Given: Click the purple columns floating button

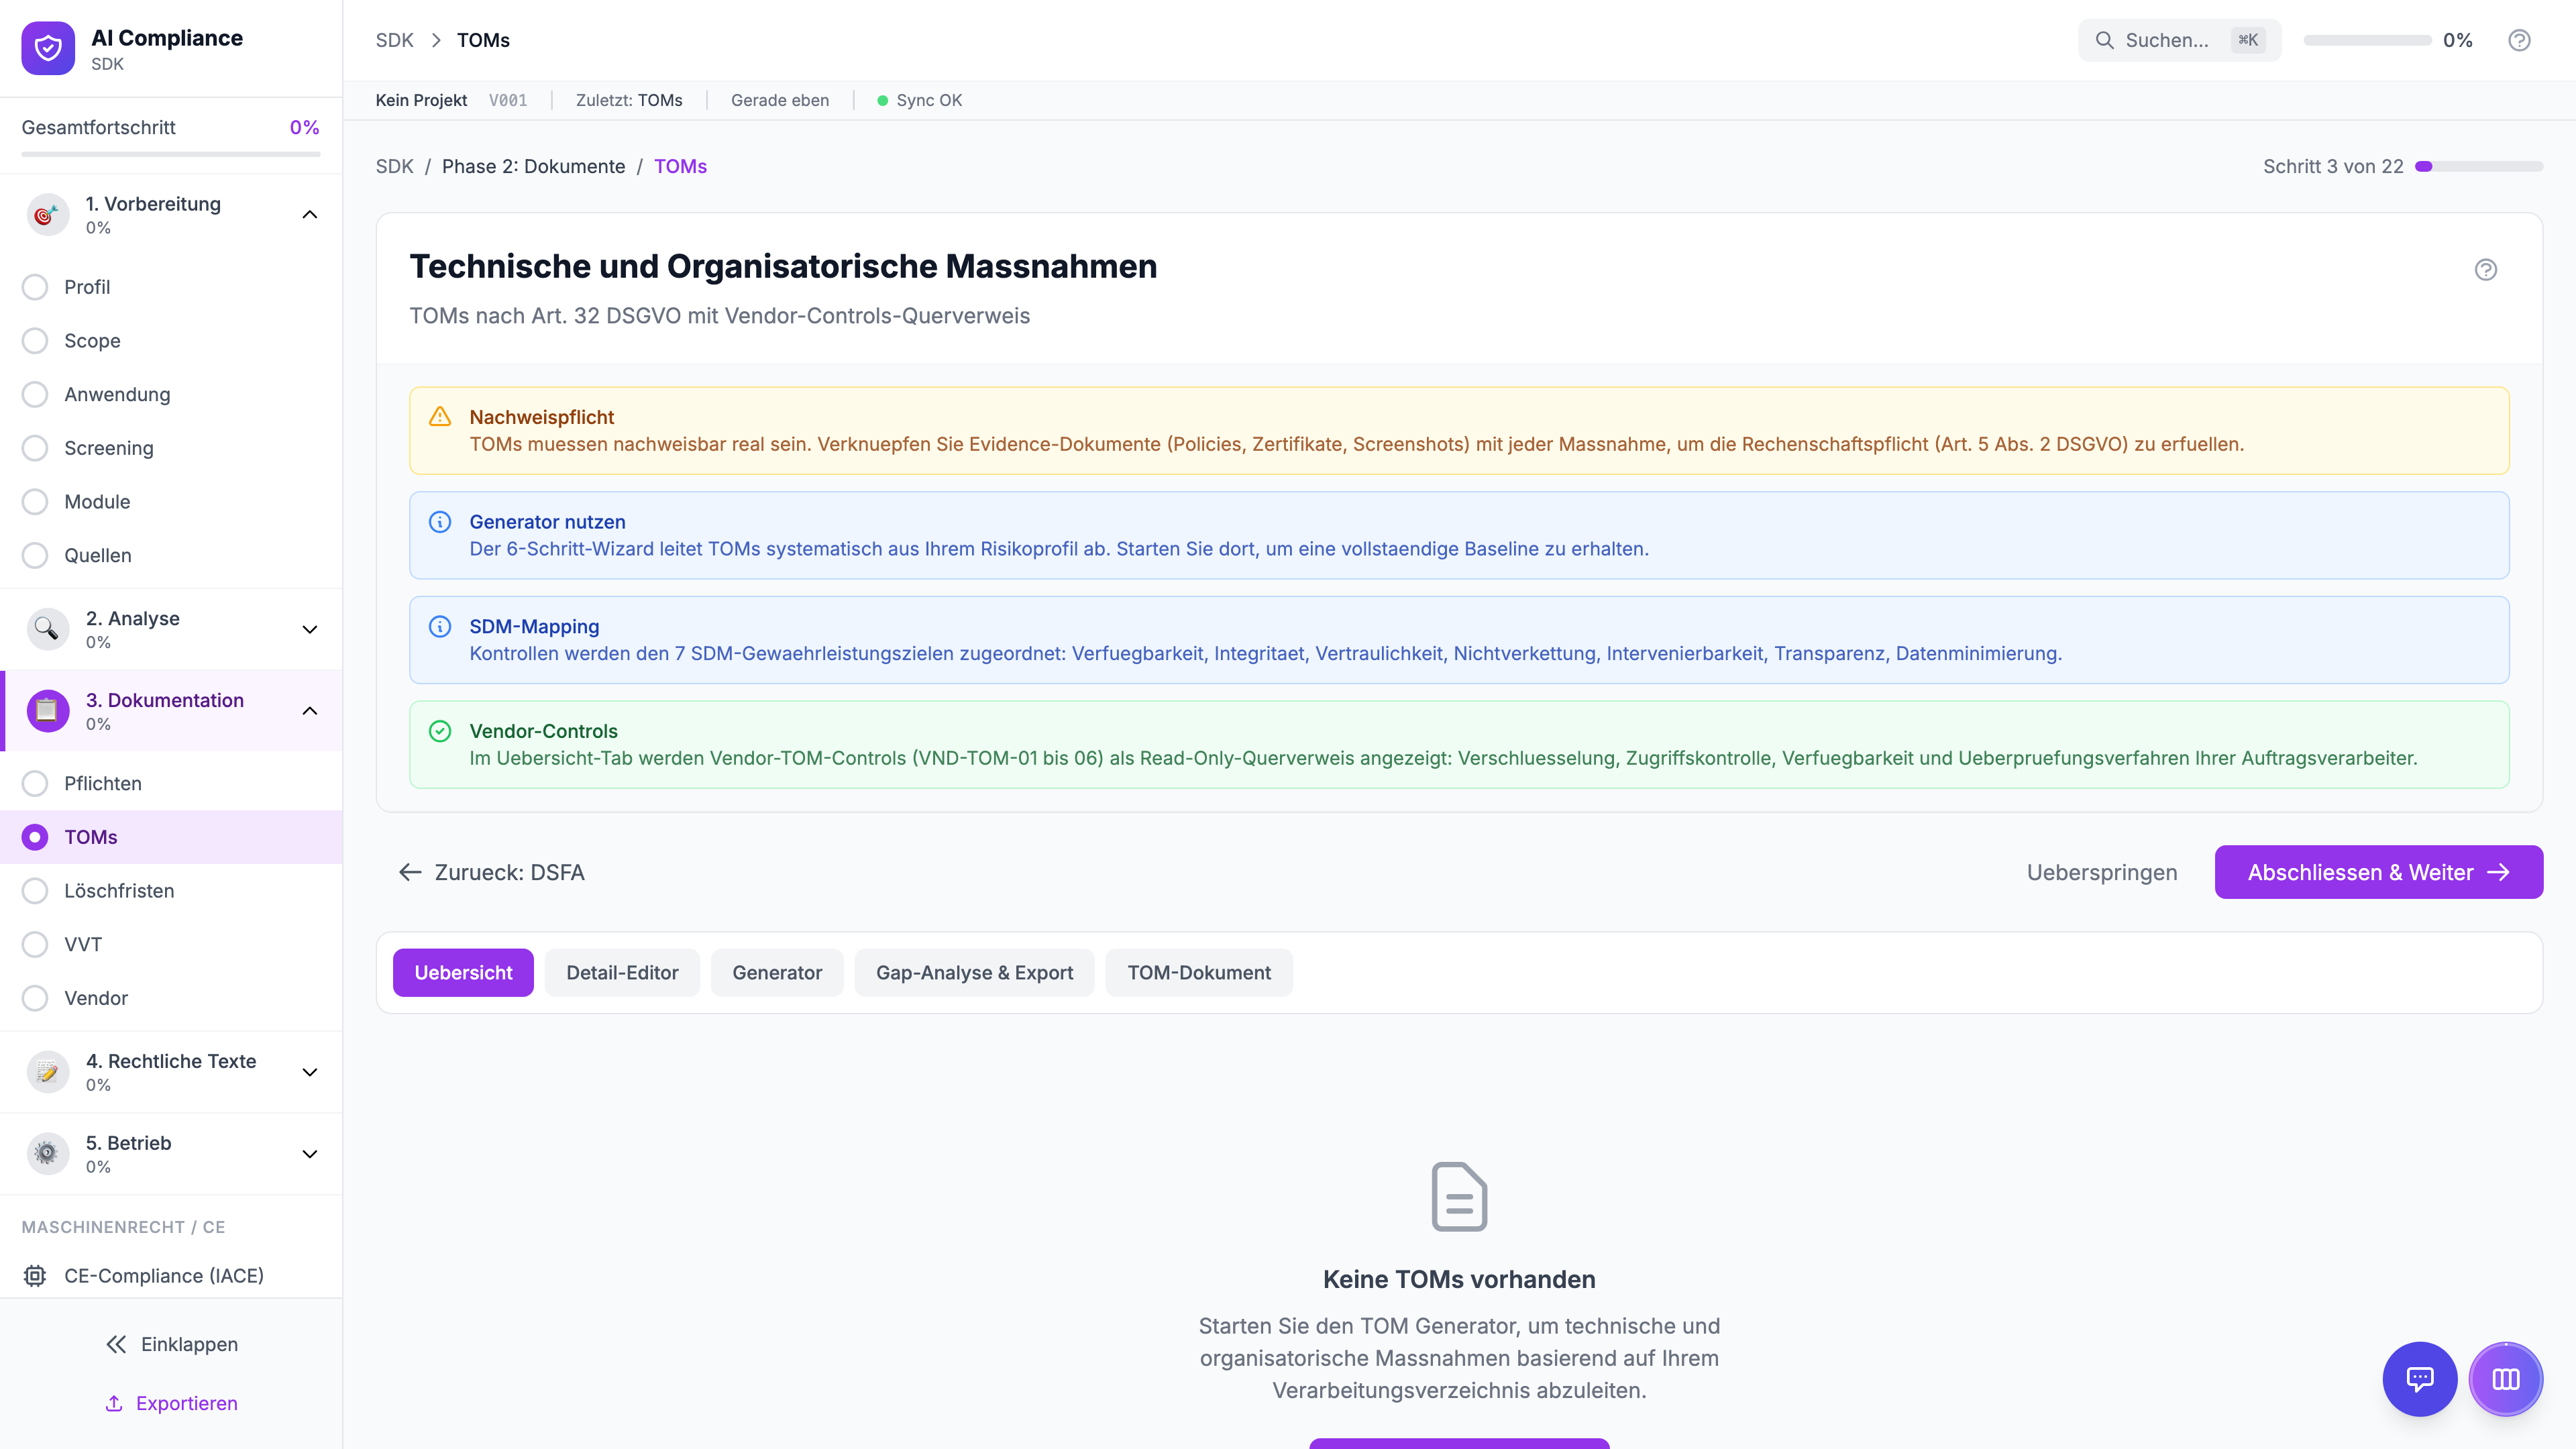Looking at the screenshot, I should pyautogui.click(x=2505, y=1379).
